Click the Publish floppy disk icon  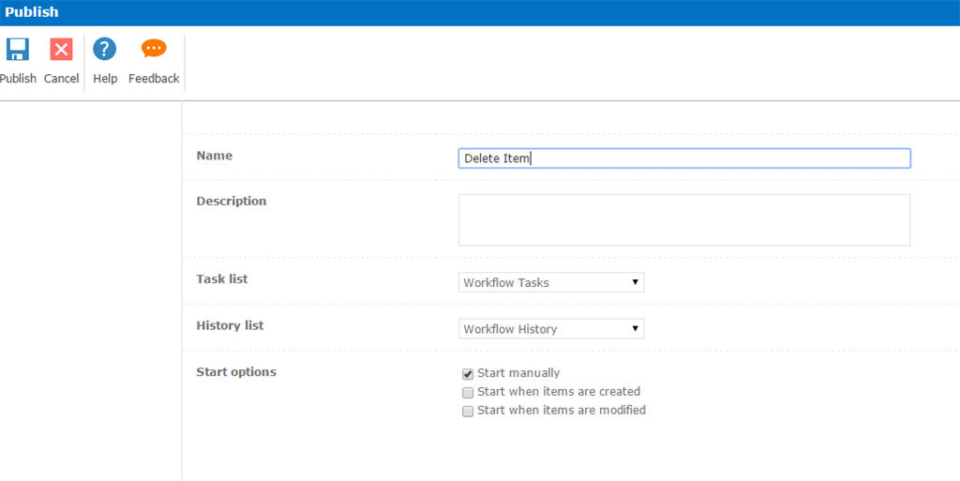[x=18, y=50]
